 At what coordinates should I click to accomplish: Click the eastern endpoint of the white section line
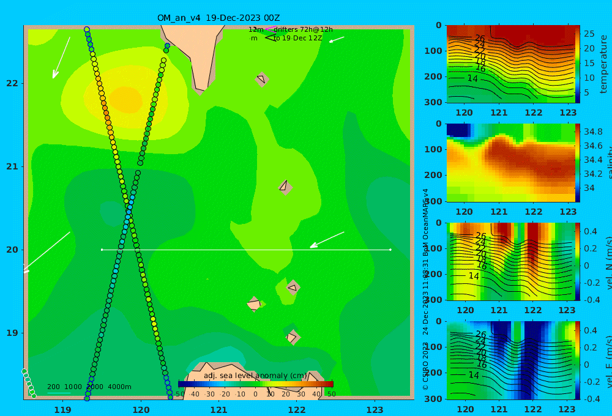tap(390, 250)
